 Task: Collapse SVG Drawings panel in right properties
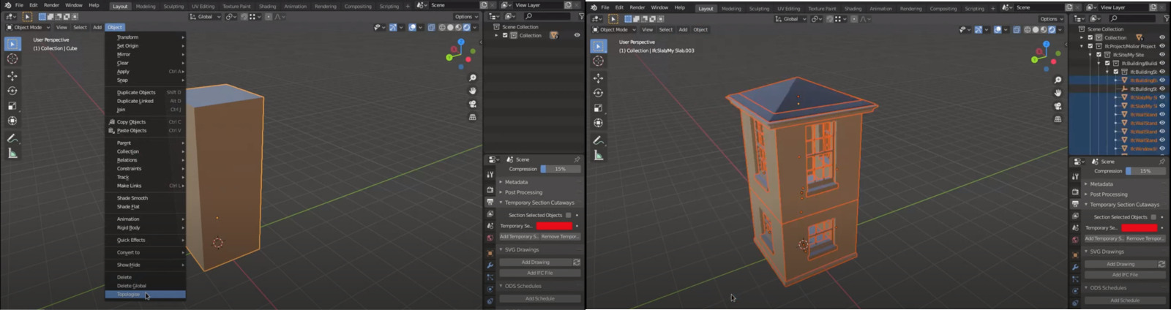[1107, 252]
